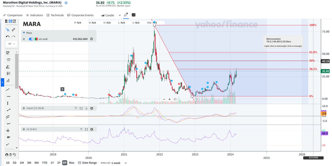Image resolution: width=332 pixels, height=166 pixels.
Task: Zoom in with the chart plus button
Action: click(x=170, y=99)
